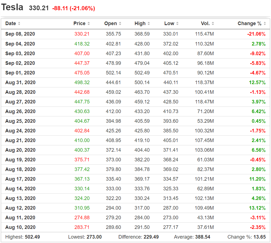The width and height of the screenshot is (271, 243).
Task: Click Change %: 13.65 summary value
Action: [246, 237]
